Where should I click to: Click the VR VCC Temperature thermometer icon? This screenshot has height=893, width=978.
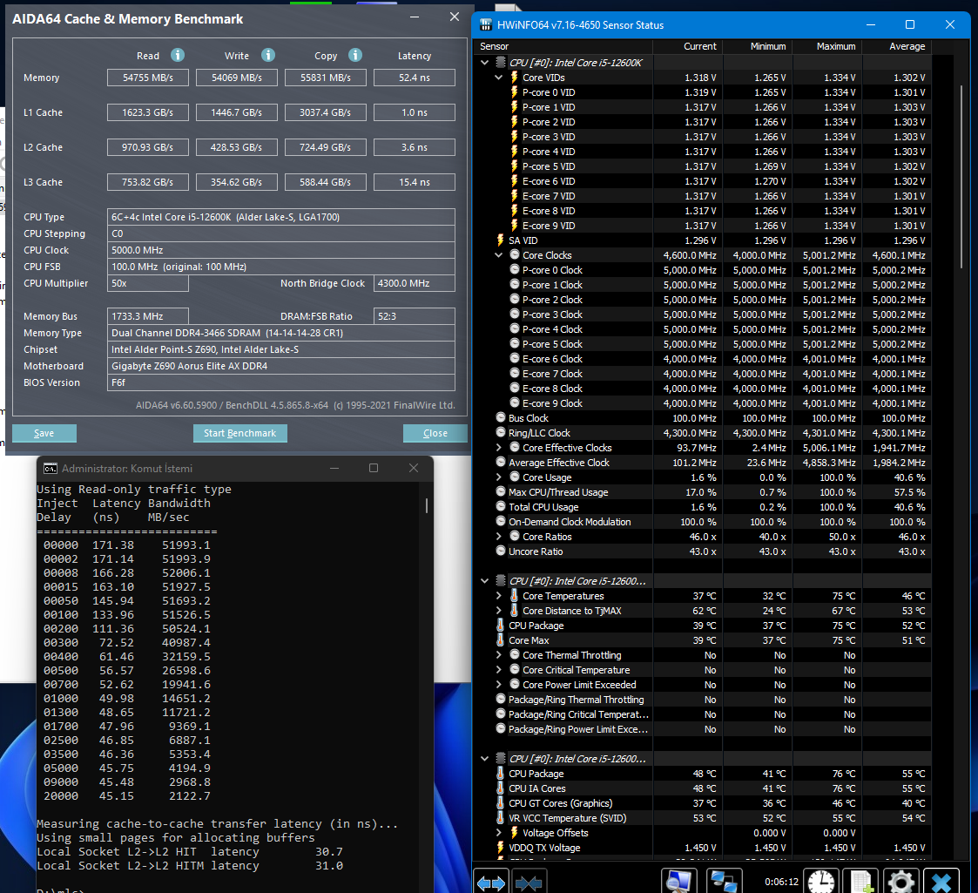pyautogui.click(x=500, y=817)
